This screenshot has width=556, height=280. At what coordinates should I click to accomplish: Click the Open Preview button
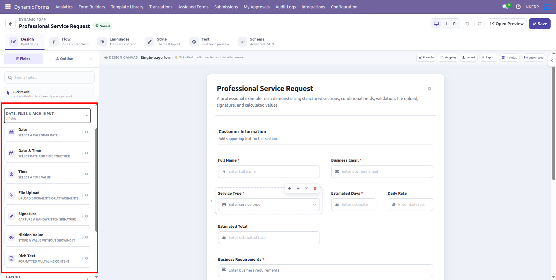click(x=507, y=24)
